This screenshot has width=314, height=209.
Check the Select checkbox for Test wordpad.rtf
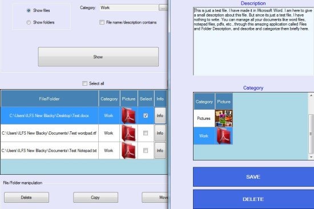click(x=146, y=133)
